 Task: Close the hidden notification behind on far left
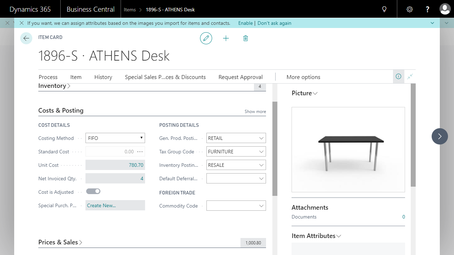[x=7, y=23]
